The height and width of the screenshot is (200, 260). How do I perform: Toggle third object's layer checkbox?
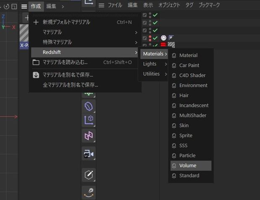coord(145,31)
